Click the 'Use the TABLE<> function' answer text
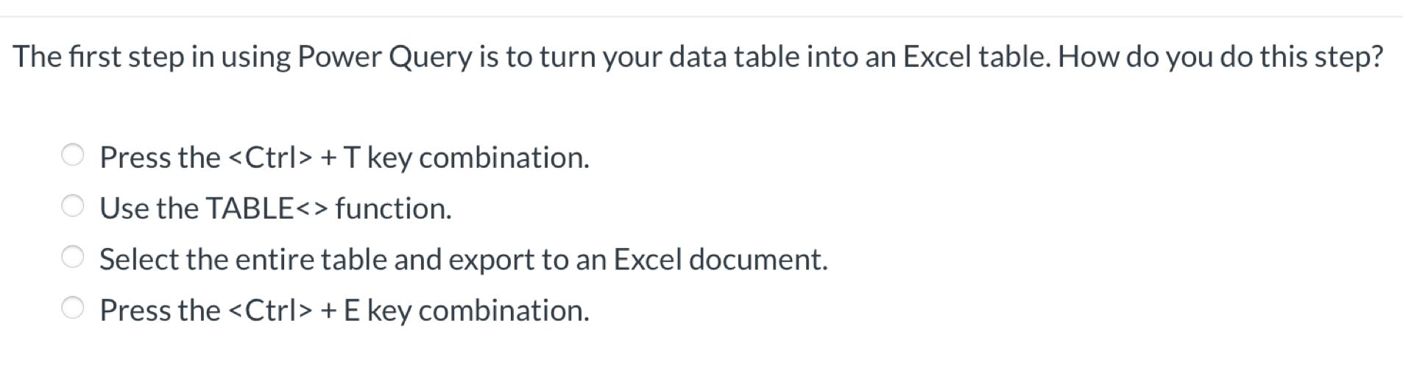Image resolution: width=1403 pixels, height=365 pixels. [x=275, y=208]
